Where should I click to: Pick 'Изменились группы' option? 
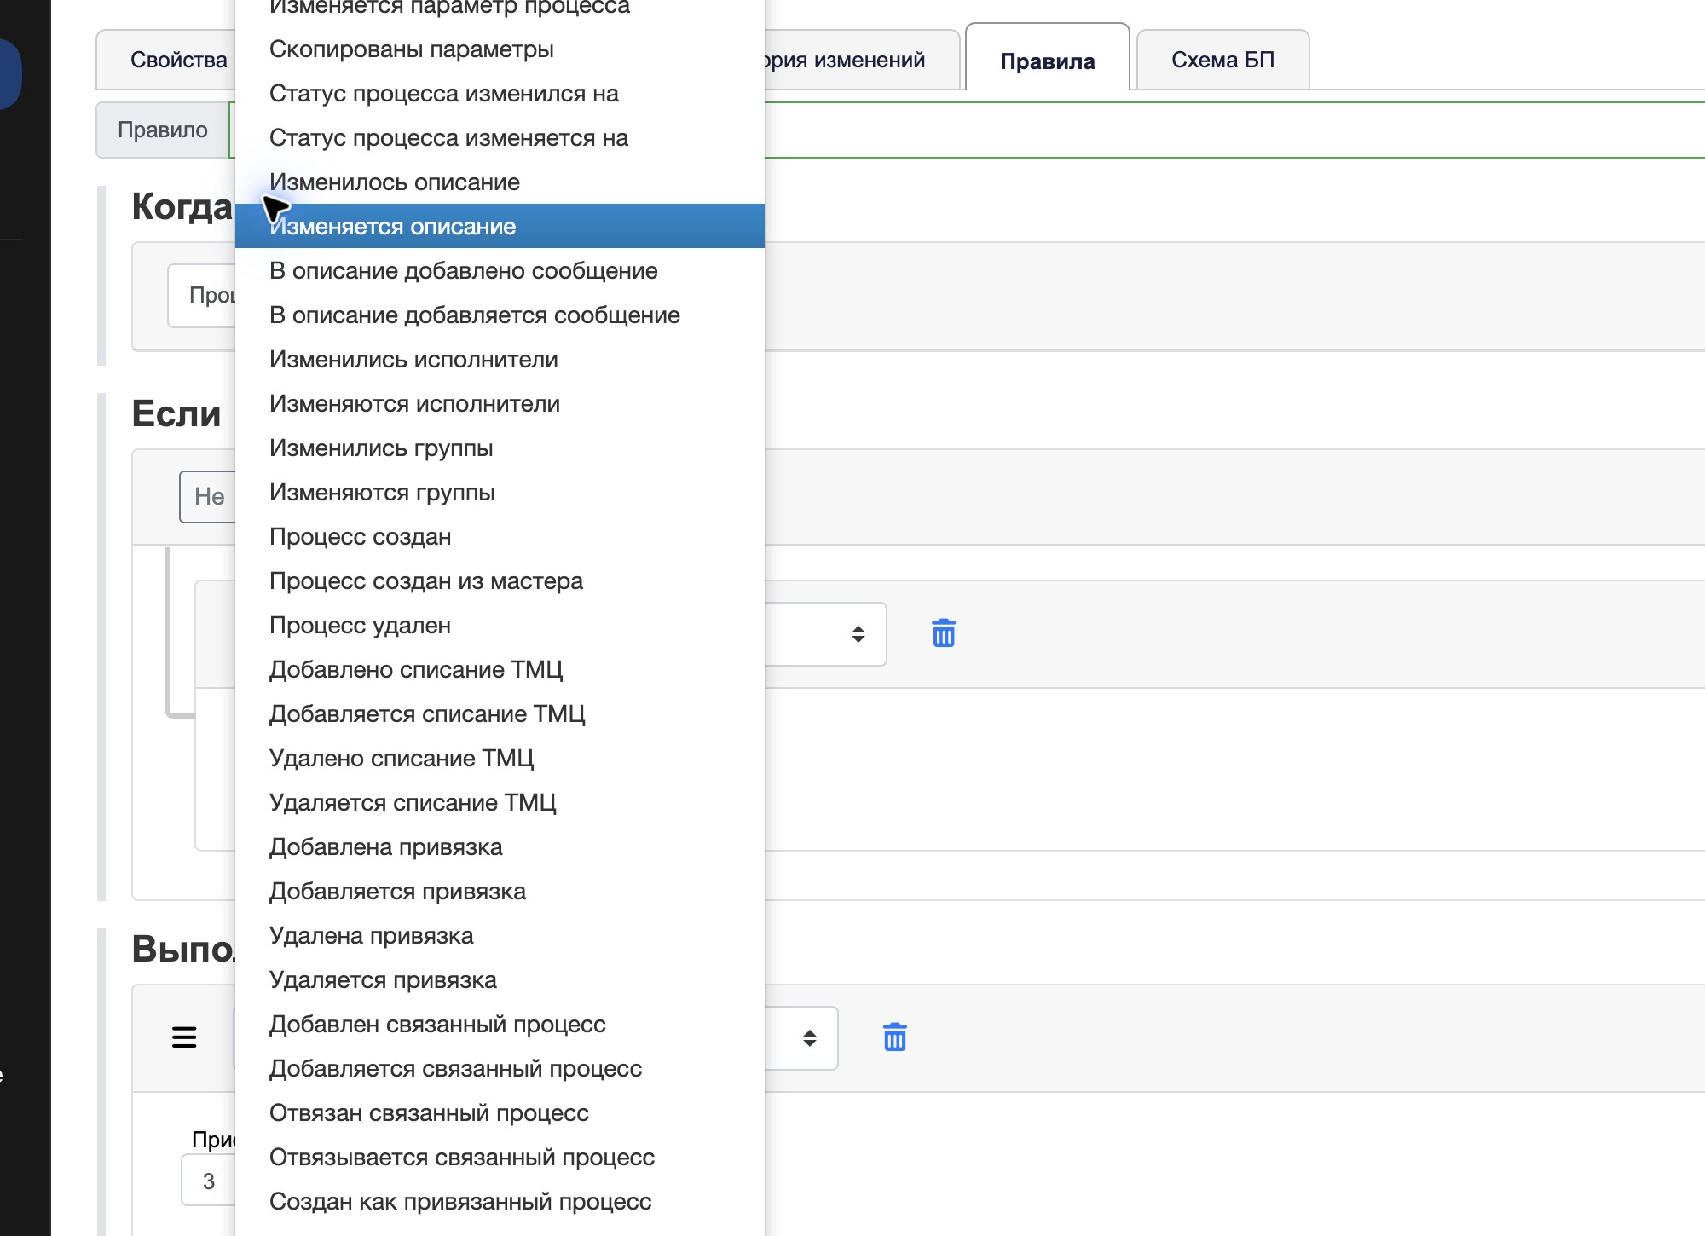(x=500, y=448)
